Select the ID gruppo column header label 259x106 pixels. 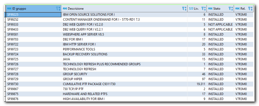(x=19, y=9)
